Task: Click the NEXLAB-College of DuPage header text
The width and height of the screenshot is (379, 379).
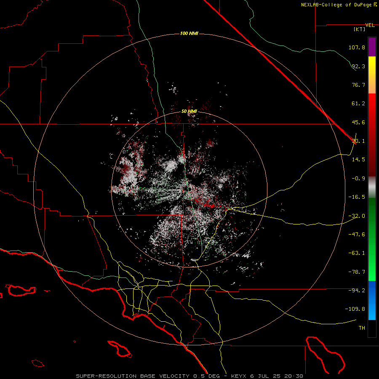Action: (339, 5)
